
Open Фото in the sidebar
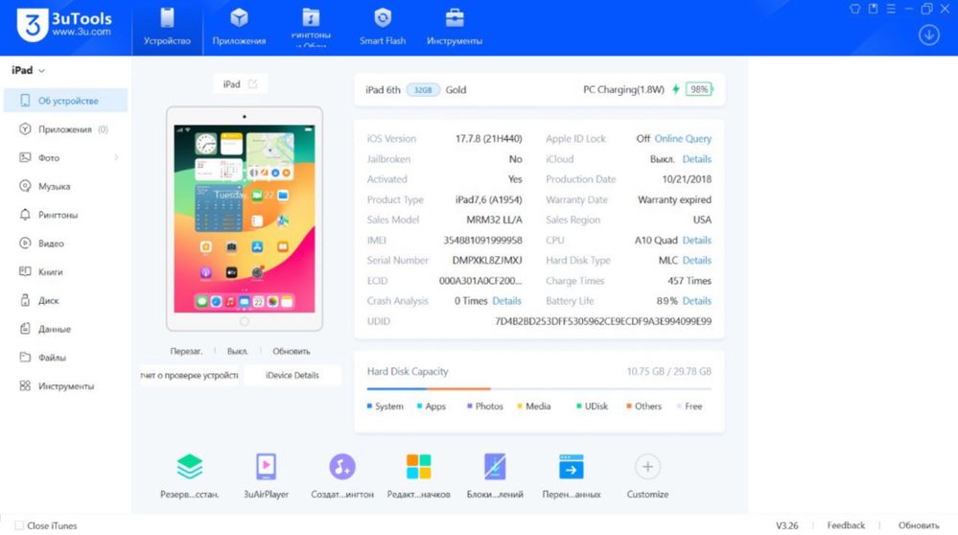click(x=66, y=157)
